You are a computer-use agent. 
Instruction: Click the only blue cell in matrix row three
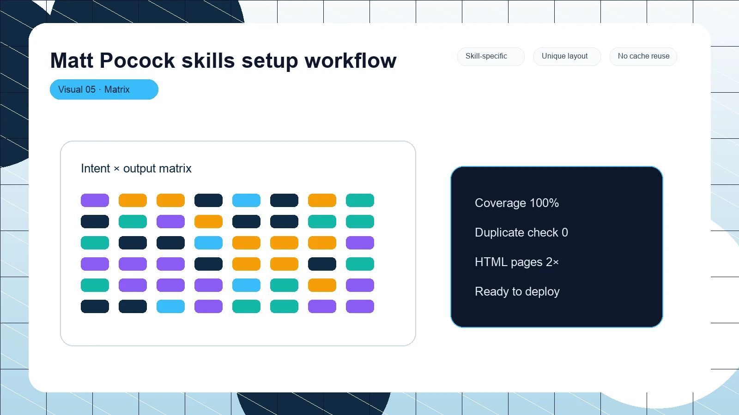[x=208, y=243]
